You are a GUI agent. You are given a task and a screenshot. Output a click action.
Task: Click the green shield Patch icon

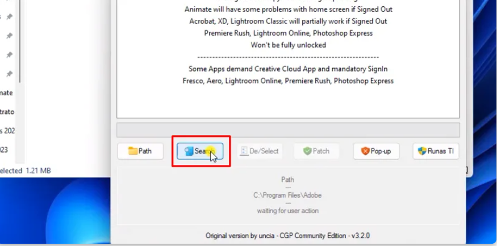tap(307, 151)
